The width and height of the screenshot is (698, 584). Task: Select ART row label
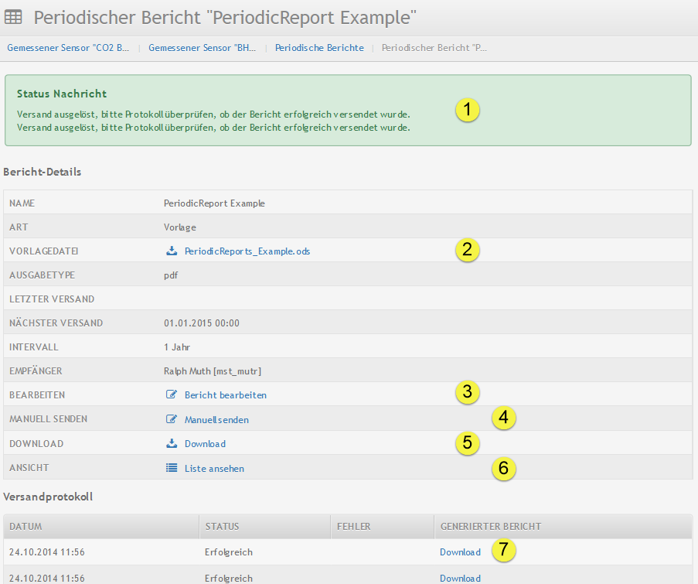click(x=19, y=227)
